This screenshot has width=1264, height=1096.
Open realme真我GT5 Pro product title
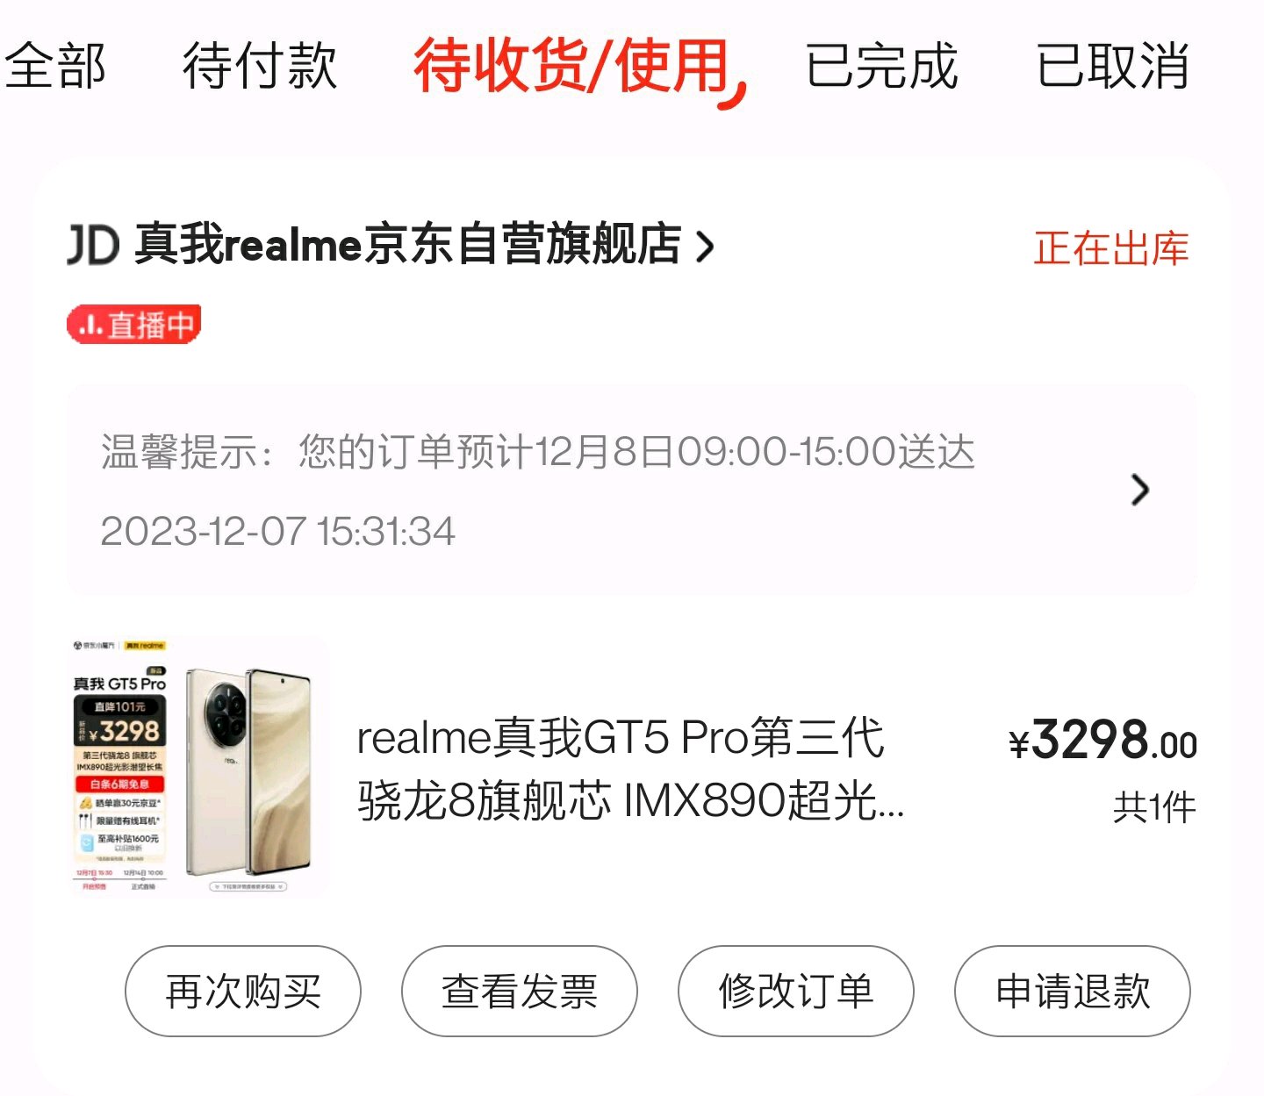coord(630,768)
